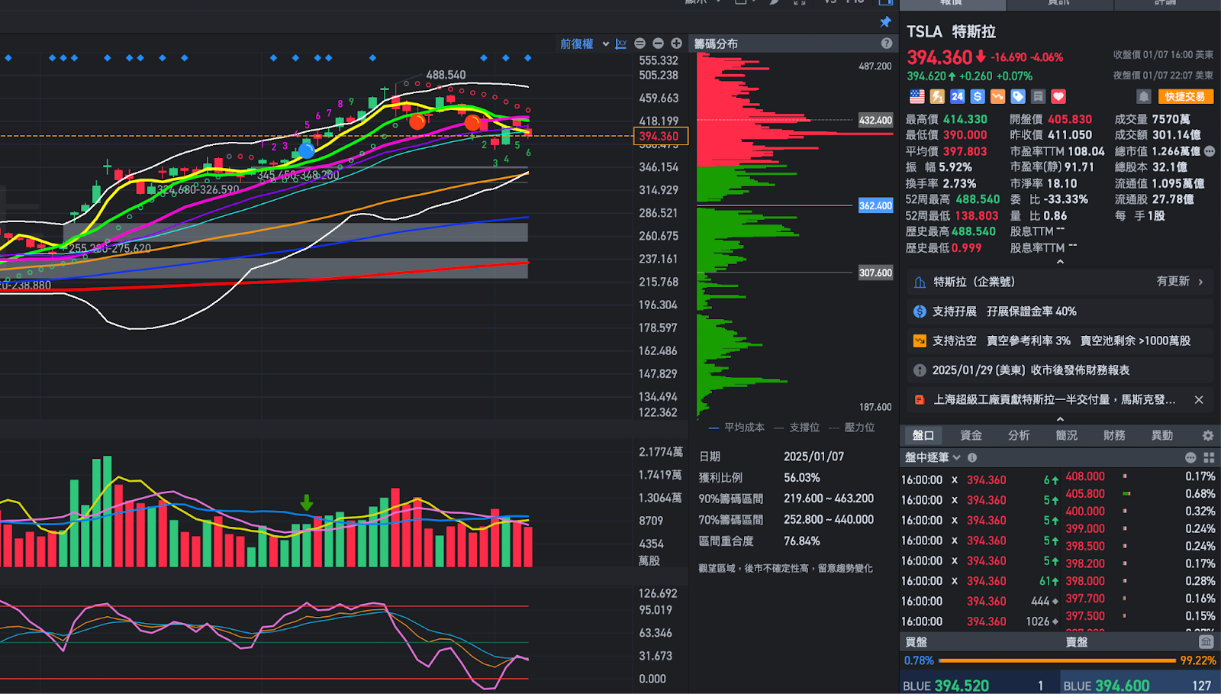Click the 1026 volume trade row at 16:00:00

(981, 621)
